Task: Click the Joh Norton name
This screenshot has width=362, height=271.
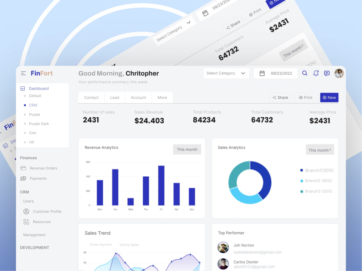Action: point(244,245)
